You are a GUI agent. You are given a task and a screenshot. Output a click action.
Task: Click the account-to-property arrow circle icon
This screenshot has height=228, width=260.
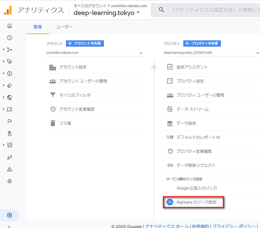(x=154, y=67)
